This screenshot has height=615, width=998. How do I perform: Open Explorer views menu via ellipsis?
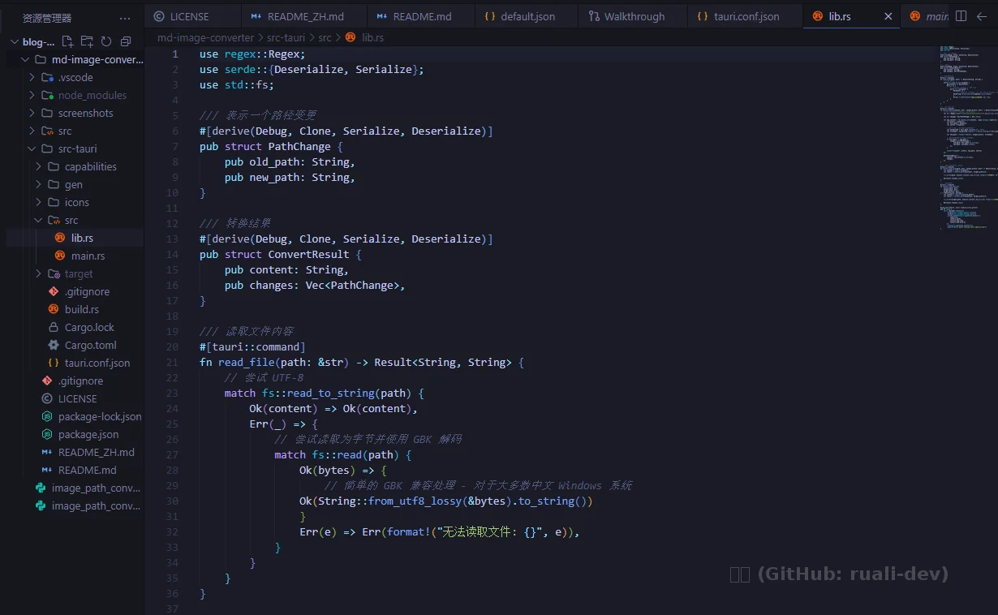pos(124,18)
